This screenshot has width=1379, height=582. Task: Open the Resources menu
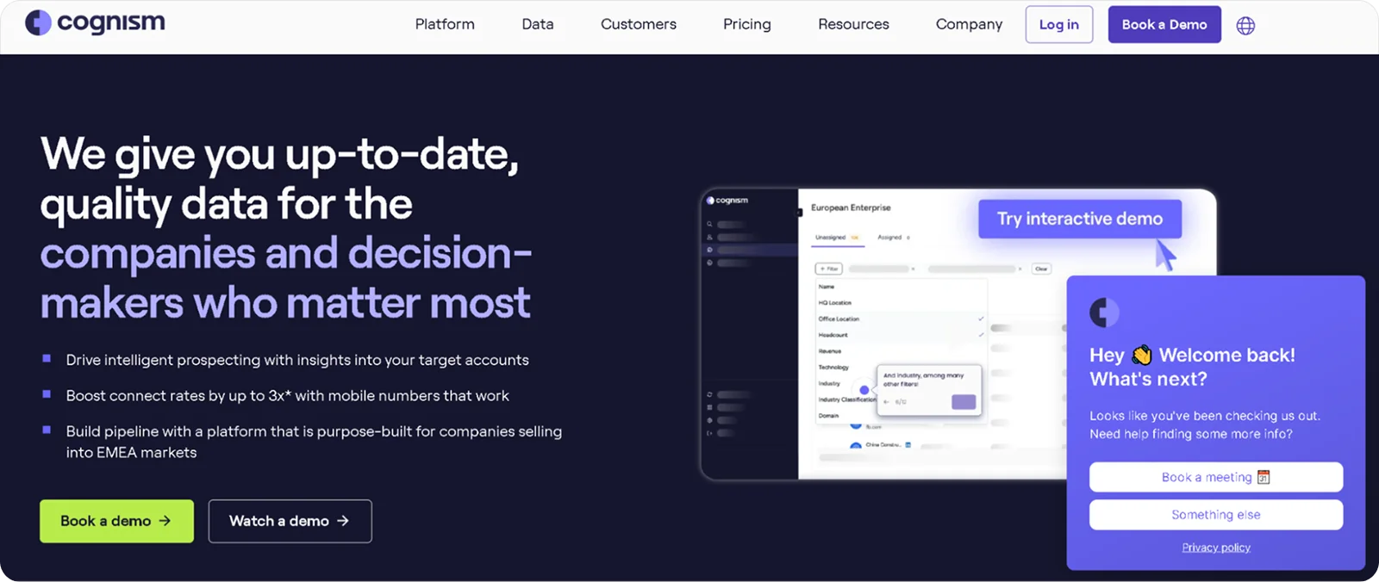point(853,24)
